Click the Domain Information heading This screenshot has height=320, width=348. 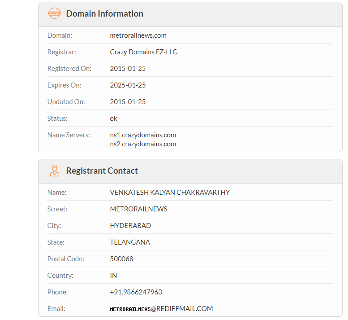(104, 13)
